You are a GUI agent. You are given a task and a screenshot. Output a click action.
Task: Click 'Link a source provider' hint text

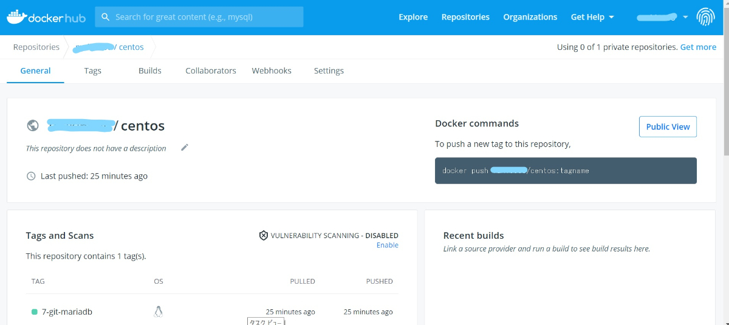[547, 248]
